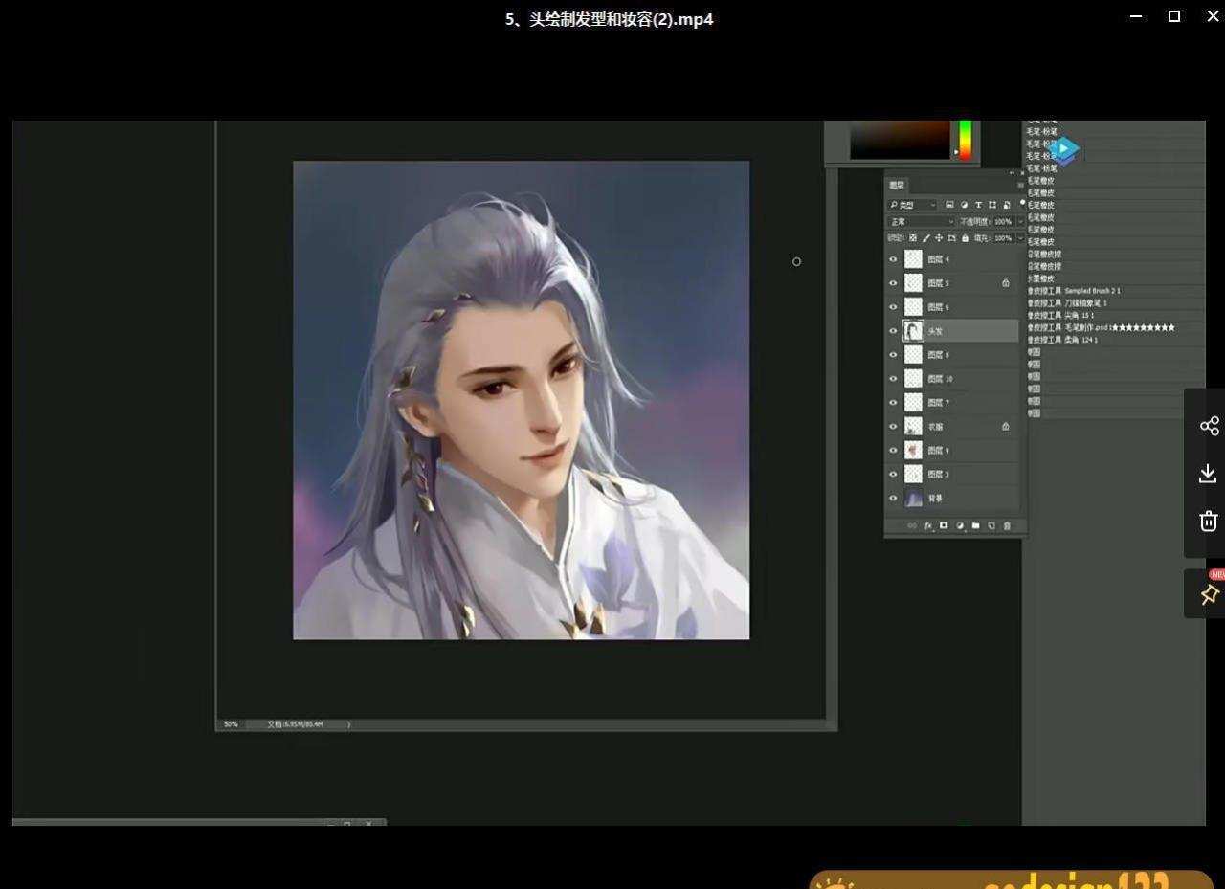This screenshot has height=889, width=1225.
Task: Select the 刀锋抽象笔 1 tool preset
Action: [1067, 303]
